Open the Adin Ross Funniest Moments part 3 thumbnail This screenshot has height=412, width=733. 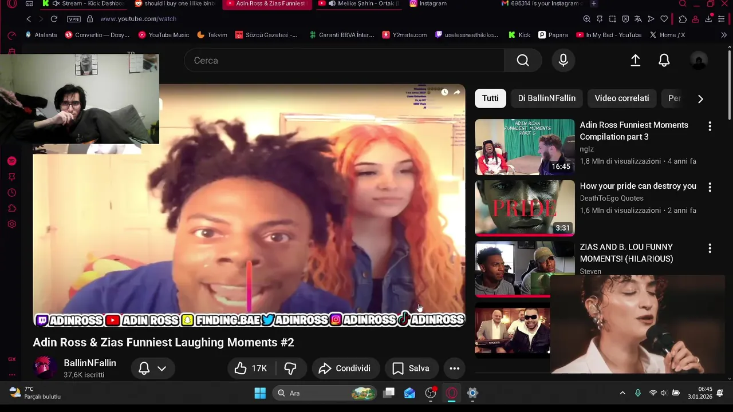point(525,147)
